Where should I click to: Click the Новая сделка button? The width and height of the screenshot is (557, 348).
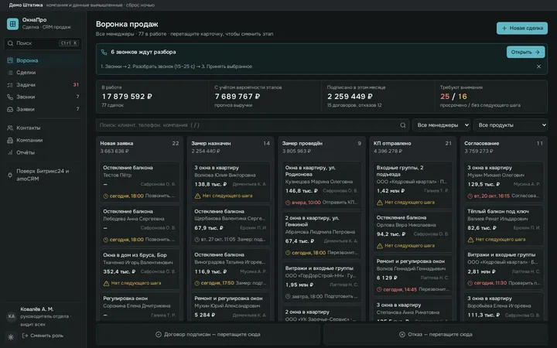tap(522, 28)
